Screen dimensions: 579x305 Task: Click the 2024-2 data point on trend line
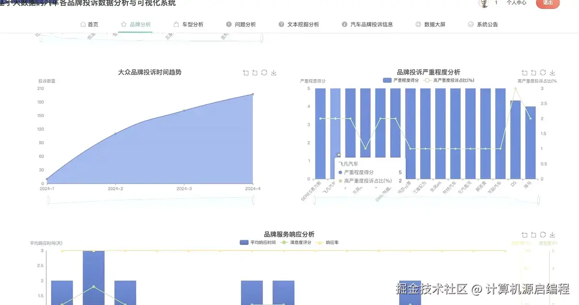pyautogui.click(x=115, y=133)
